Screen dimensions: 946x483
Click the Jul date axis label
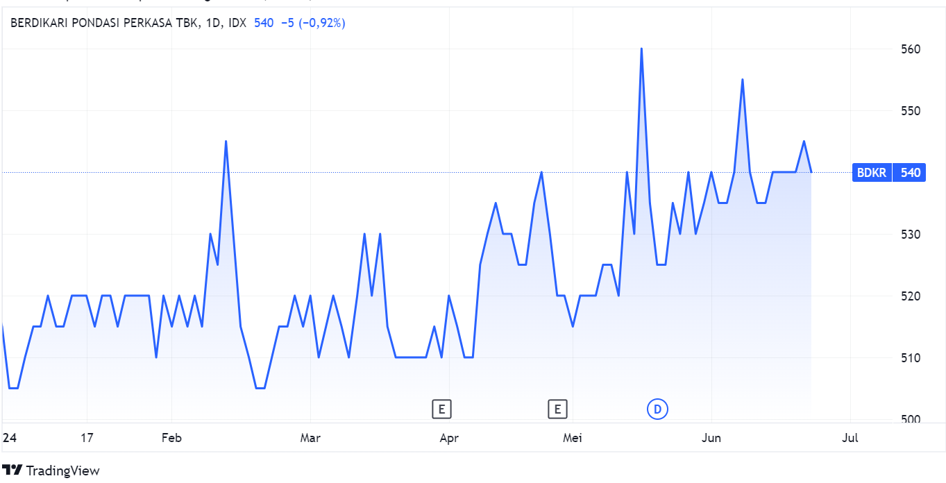[x=850, y=438]
